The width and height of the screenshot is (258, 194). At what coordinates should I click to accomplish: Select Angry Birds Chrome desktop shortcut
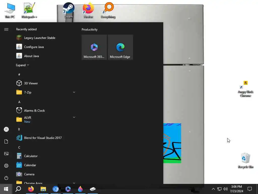pyautogui.click(x=245, y=89)
